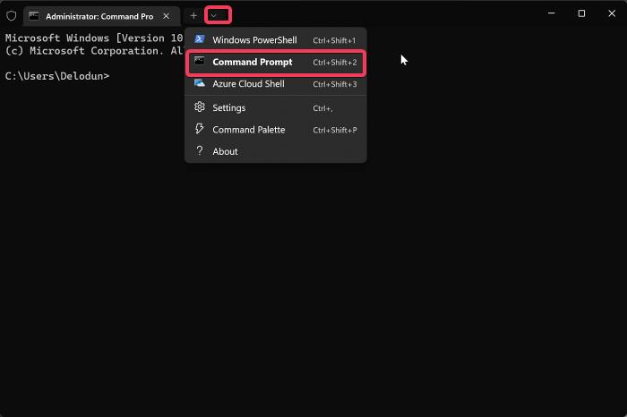
Task: Click the administrator shield icon
Action: pos(11,16)
